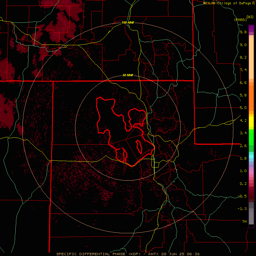Screen dimensions: 256x256
Task: Click the -1.3 value on the color scale
Action: [x=242, y=209]
